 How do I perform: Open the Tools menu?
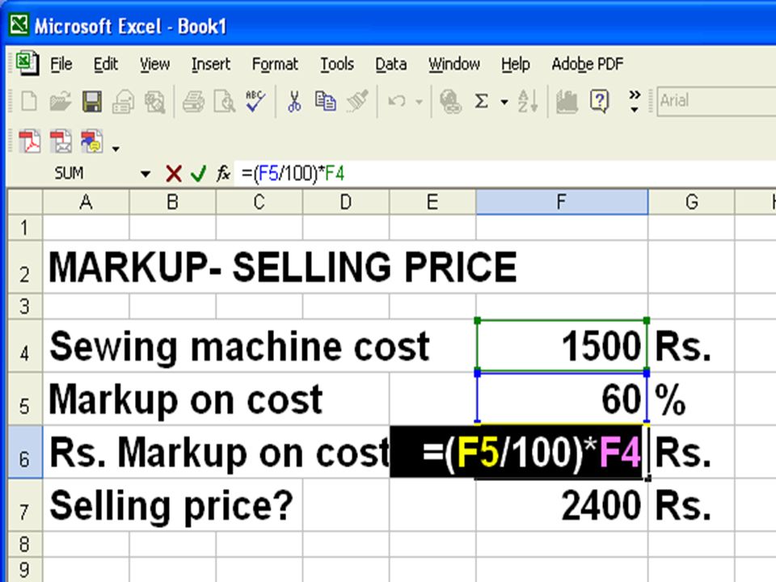click(336, 65)
